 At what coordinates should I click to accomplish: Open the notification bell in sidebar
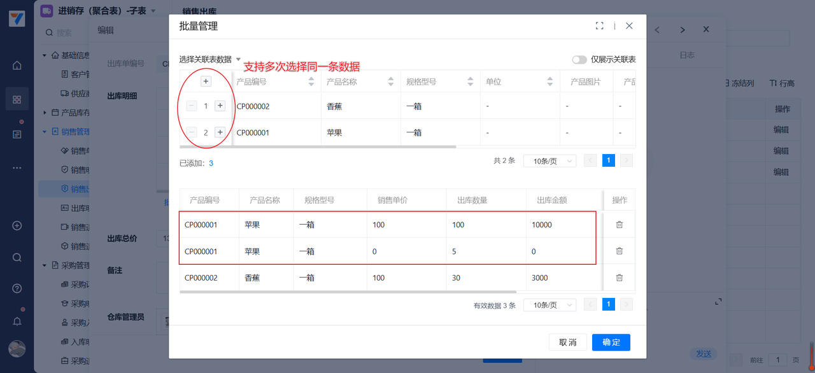coord(17,321)
